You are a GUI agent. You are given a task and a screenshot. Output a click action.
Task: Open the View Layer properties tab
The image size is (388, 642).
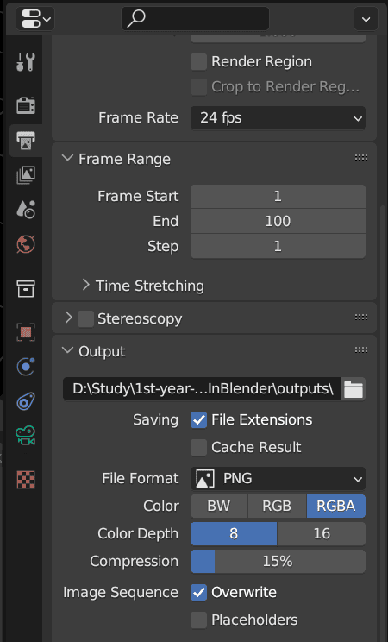26,175
